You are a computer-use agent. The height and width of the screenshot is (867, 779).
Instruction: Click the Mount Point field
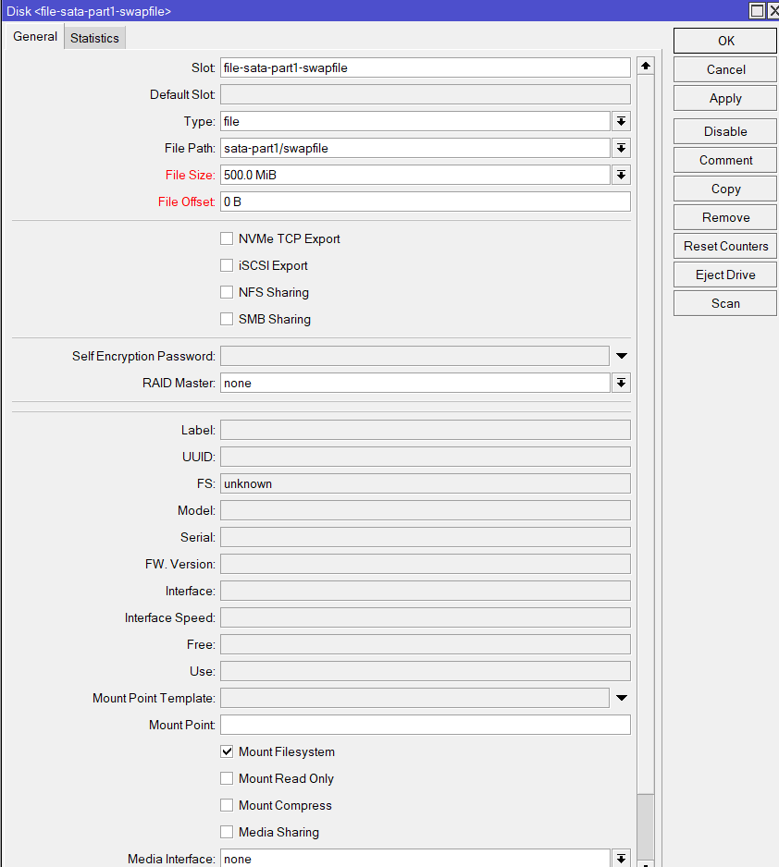click(x=425, y=725)
